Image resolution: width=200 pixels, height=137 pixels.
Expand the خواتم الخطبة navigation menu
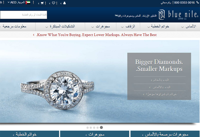[158, 27]
